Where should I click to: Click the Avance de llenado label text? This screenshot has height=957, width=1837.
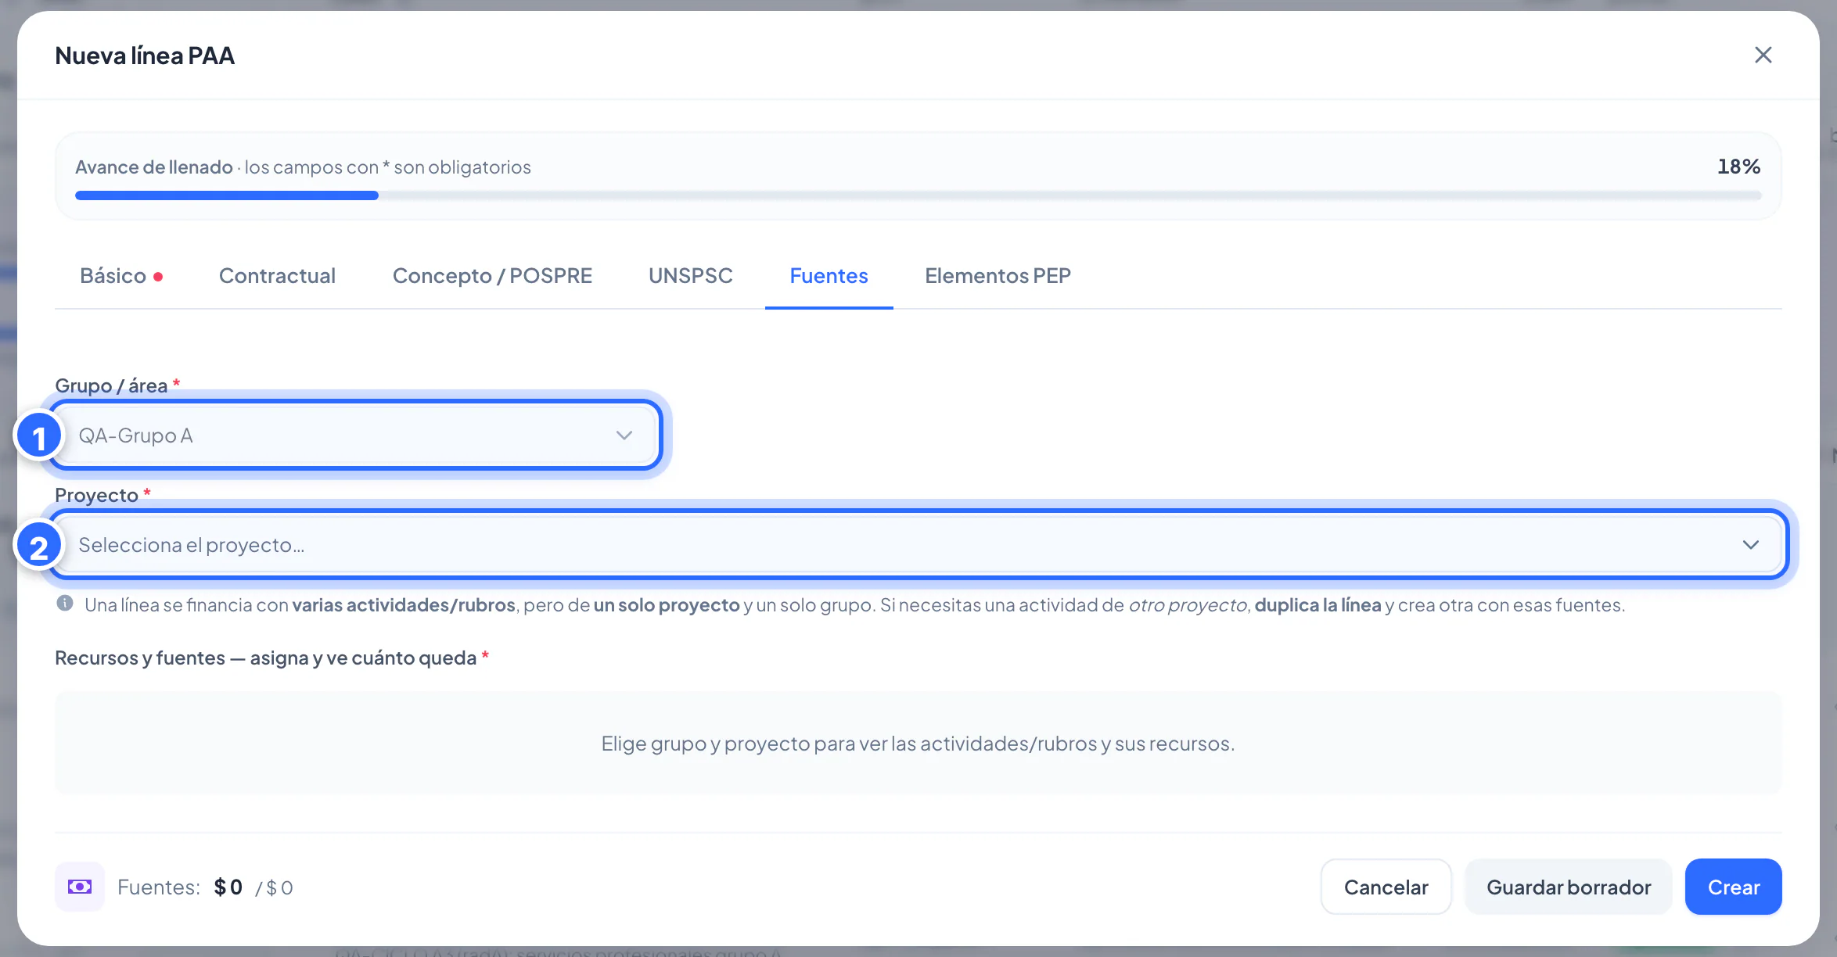(x=154, y=167)
